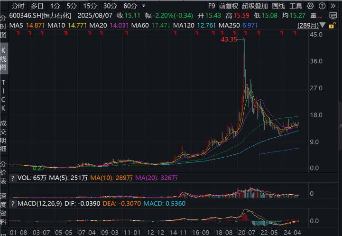The height and width of the screenshot is (236, 342).
Task: Click the 45.0 price axis label
Action: point(316,35)
